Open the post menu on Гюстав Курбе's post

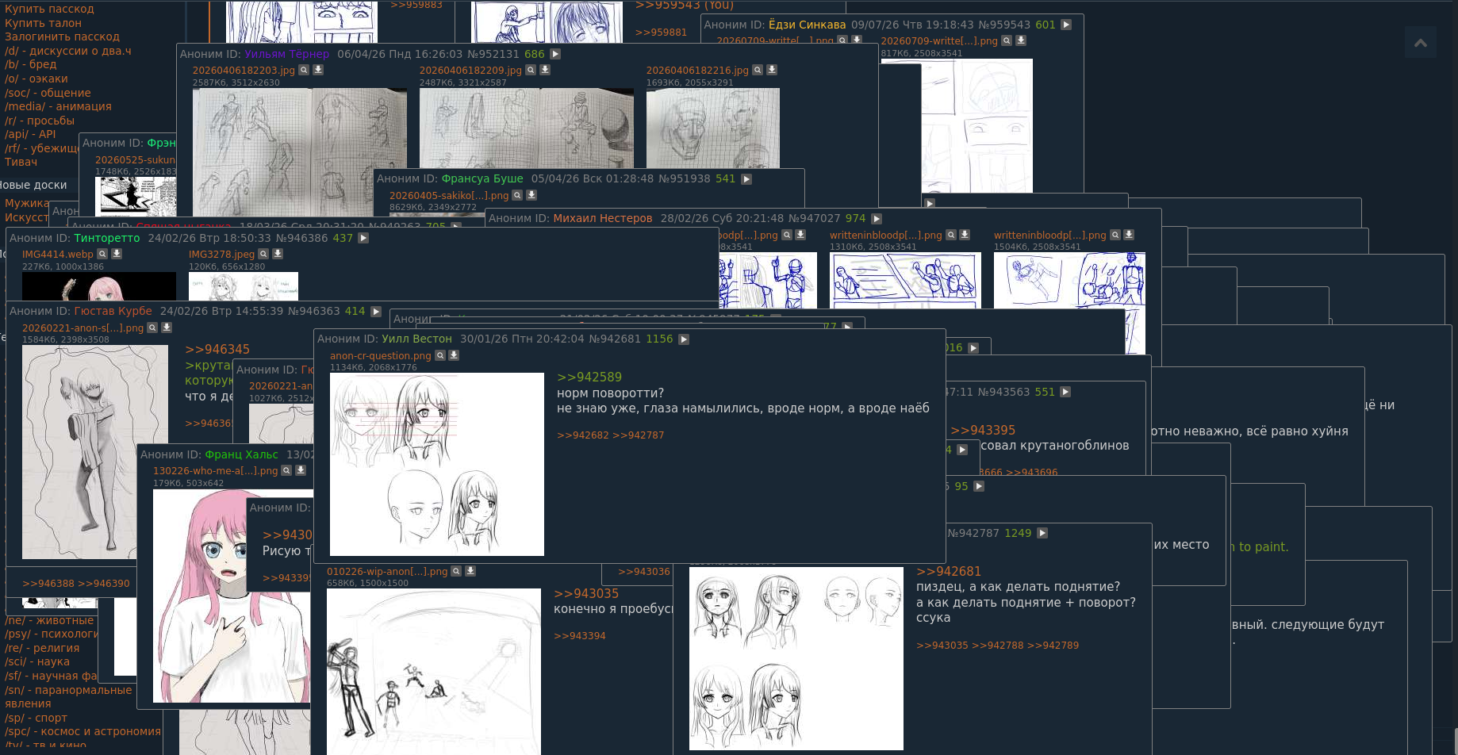click(376, 312)
